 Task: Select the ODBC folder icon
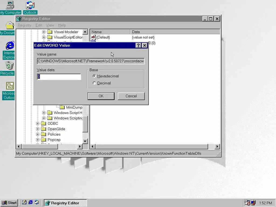pyautogui.click(x=43, y=123)
